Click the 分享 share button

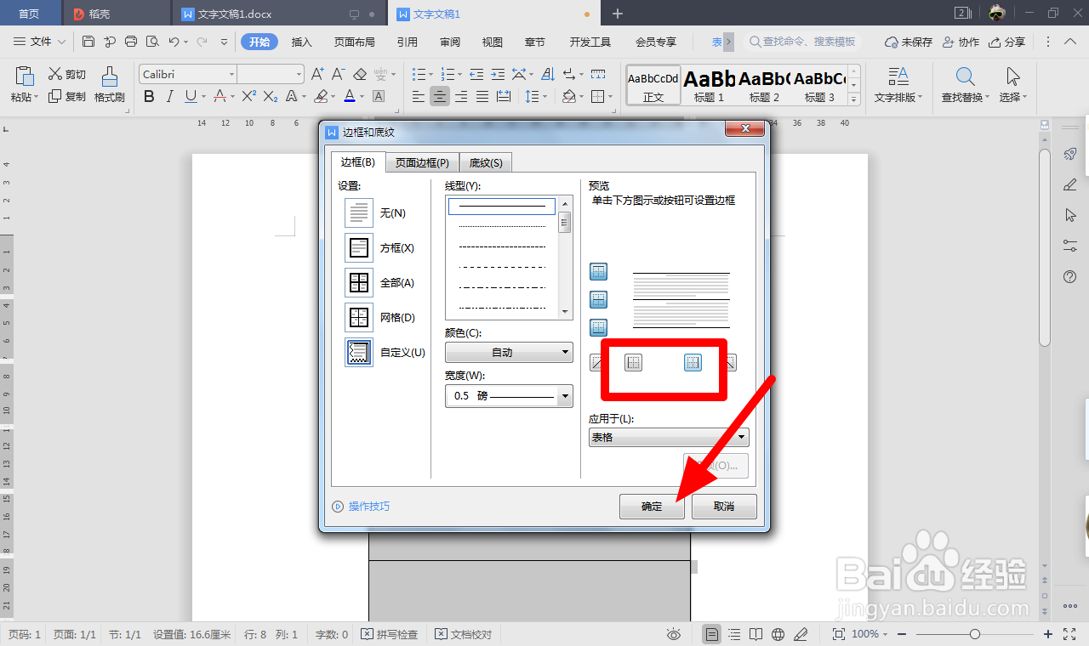click(1006, 42)
